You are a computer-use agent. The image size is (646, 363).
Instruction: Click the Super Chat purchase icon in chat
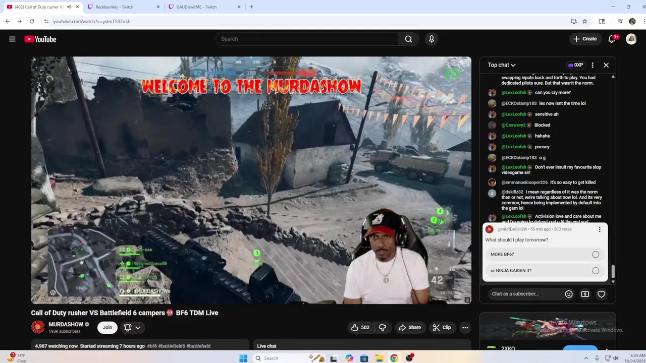point(585,294)
